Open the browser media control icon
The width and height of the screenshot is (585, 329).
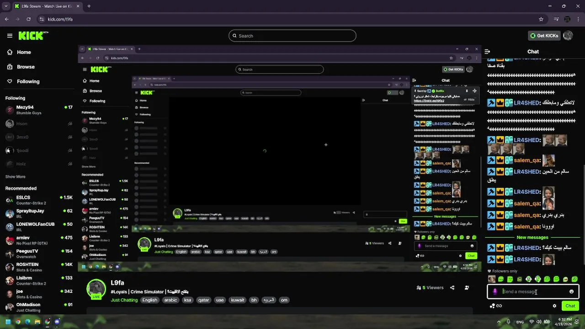(x=556, y=19)
